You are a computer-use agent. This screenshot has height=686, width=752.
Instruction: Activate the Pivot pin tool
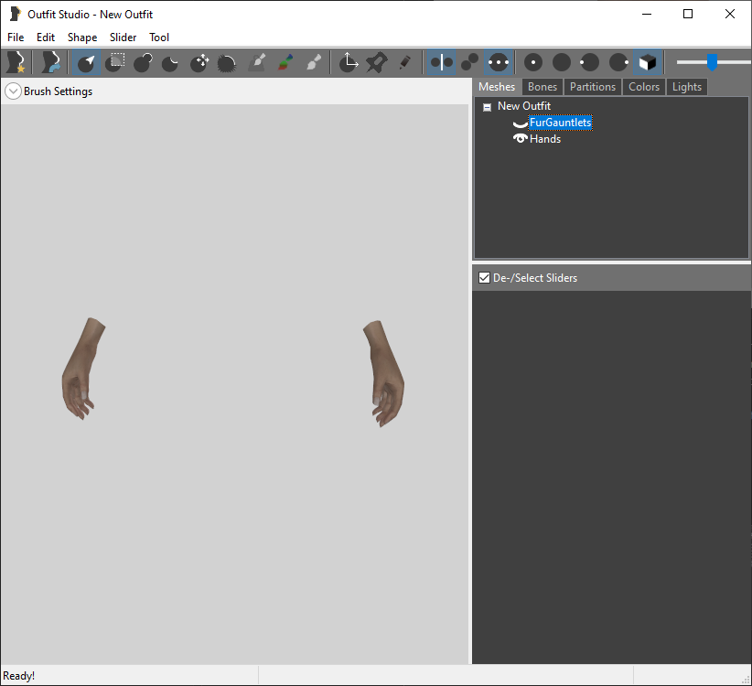pyautogui.click(x=377, y=62)
